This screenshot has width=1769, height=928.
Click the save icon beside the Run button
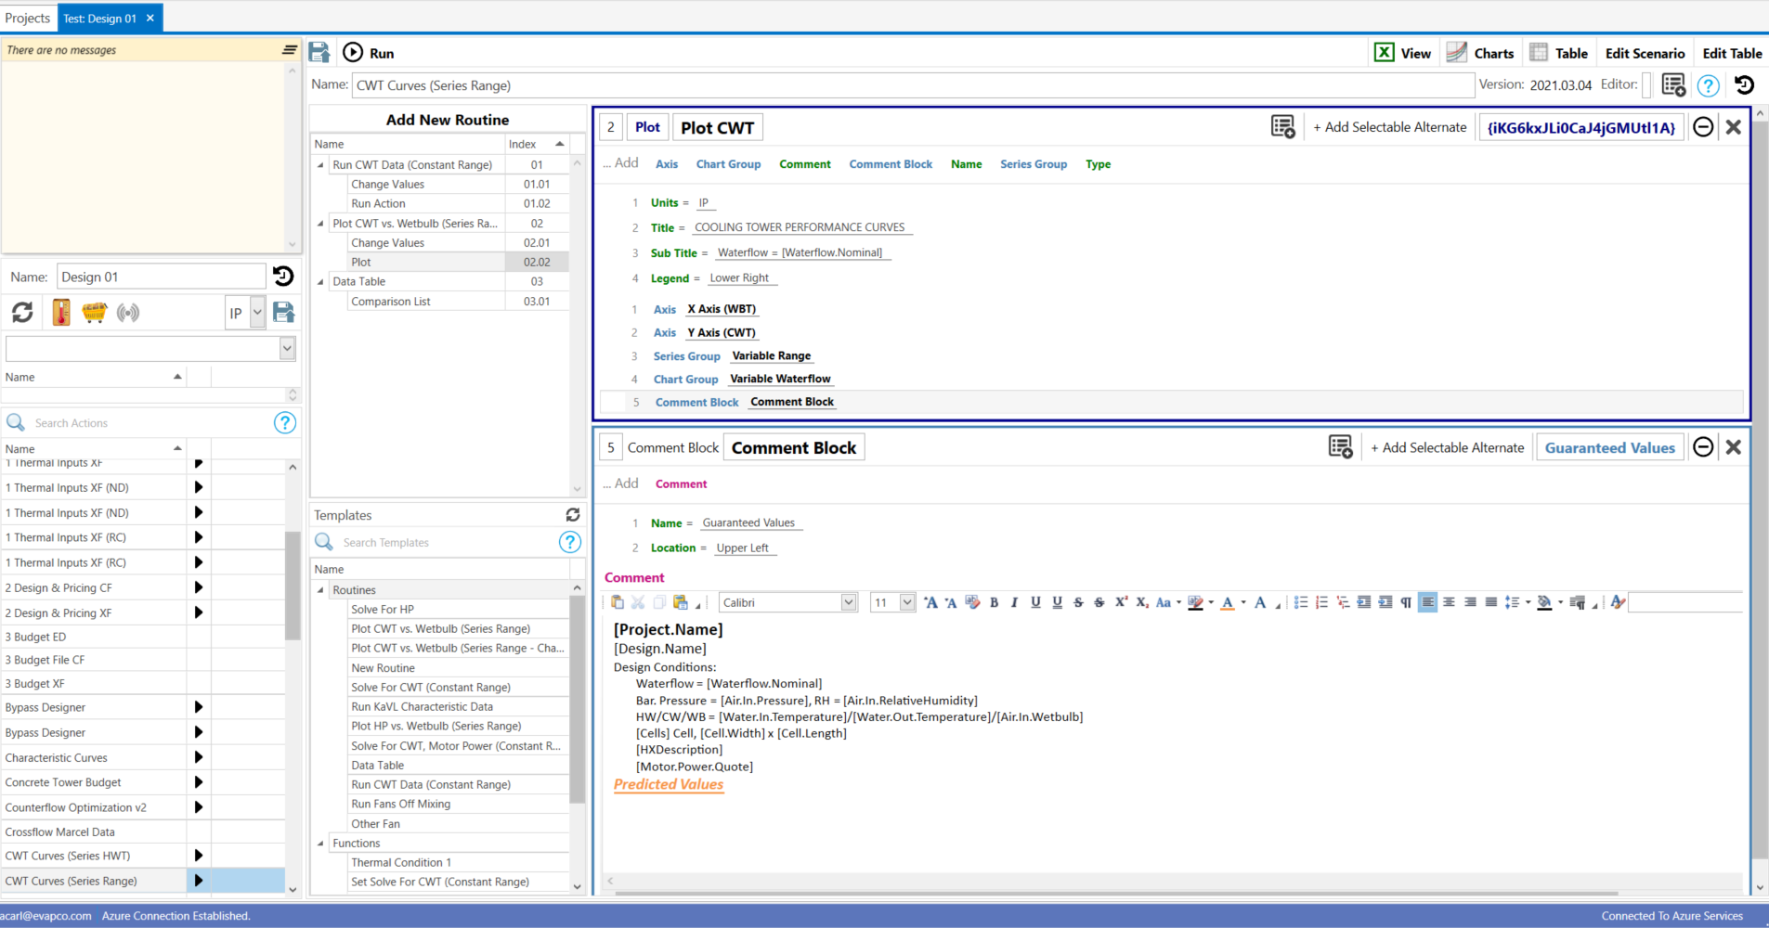click(x=319, y=53)
